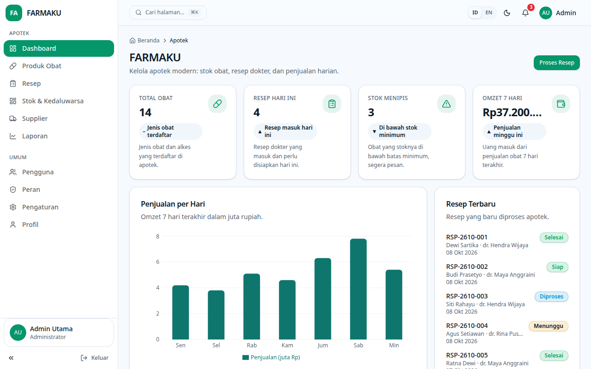Go to Produk Obat in the sidebar

click(x=59, y=66)
